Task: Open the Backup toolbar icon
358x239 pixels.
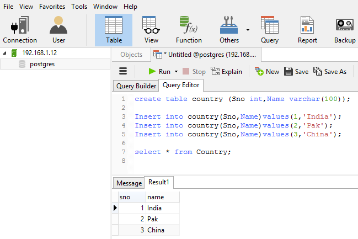Action: tap(345, 30)
